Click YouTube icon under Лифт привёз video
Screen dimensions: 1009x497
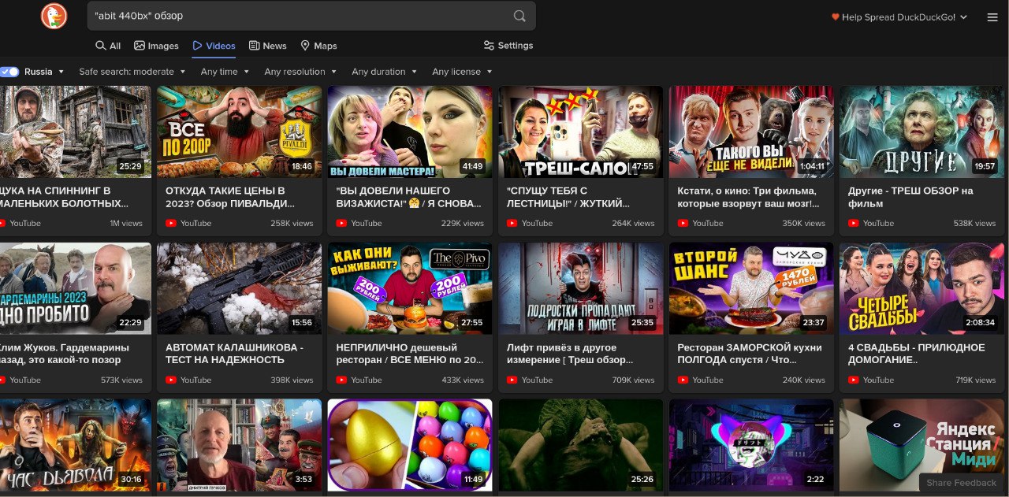tap(512, 380)
